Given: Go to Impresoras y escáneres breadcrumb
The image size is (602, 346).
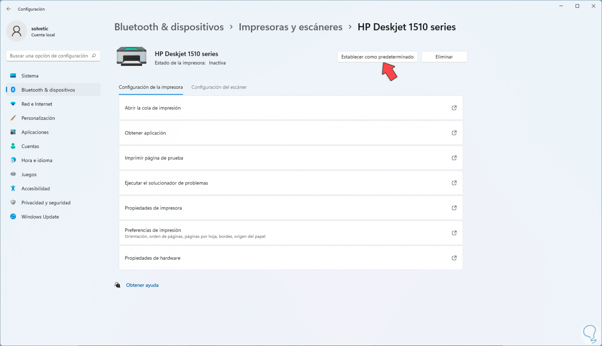Looking at the screenshot, I should [x=290, y=27].
